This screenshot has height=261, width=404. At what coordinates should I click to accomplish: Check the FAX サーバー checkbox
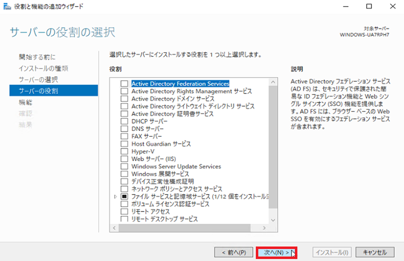point(124,136)
